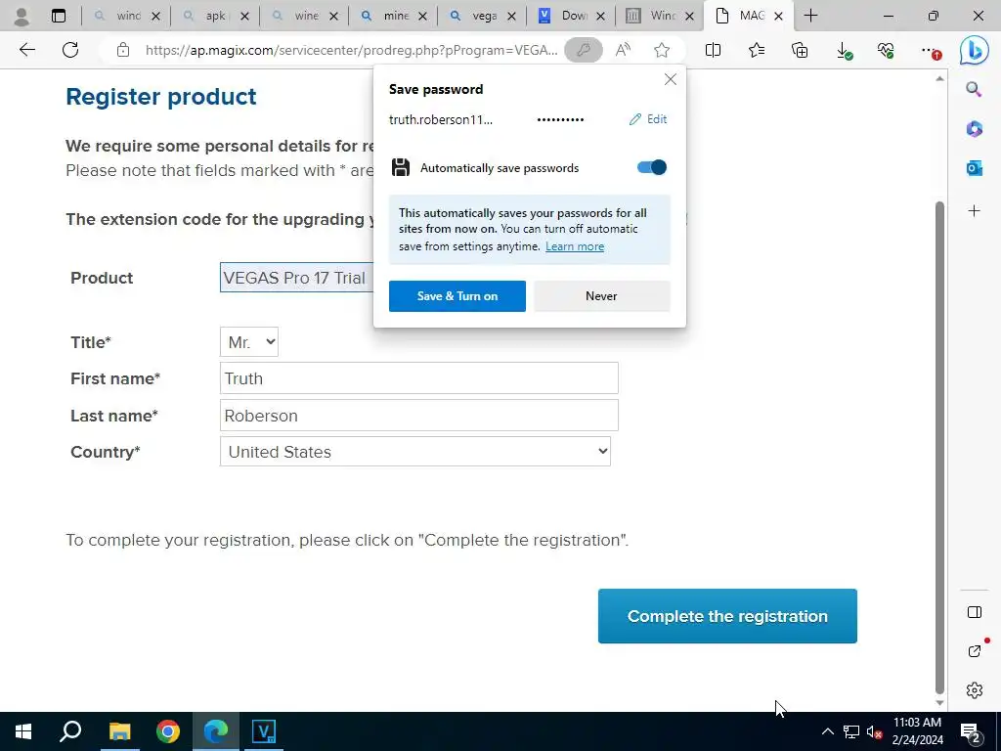The width and height of the screenshot is (1001, 751).
Task: Open the taskbar clock showing 11:03 AM
Action: [x=917, y=731]
